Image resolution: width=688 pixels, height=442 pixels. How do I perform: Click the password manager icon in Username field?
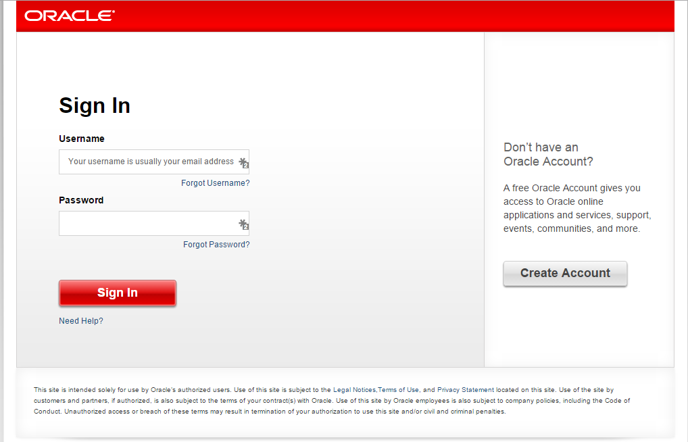pos(243,163)
